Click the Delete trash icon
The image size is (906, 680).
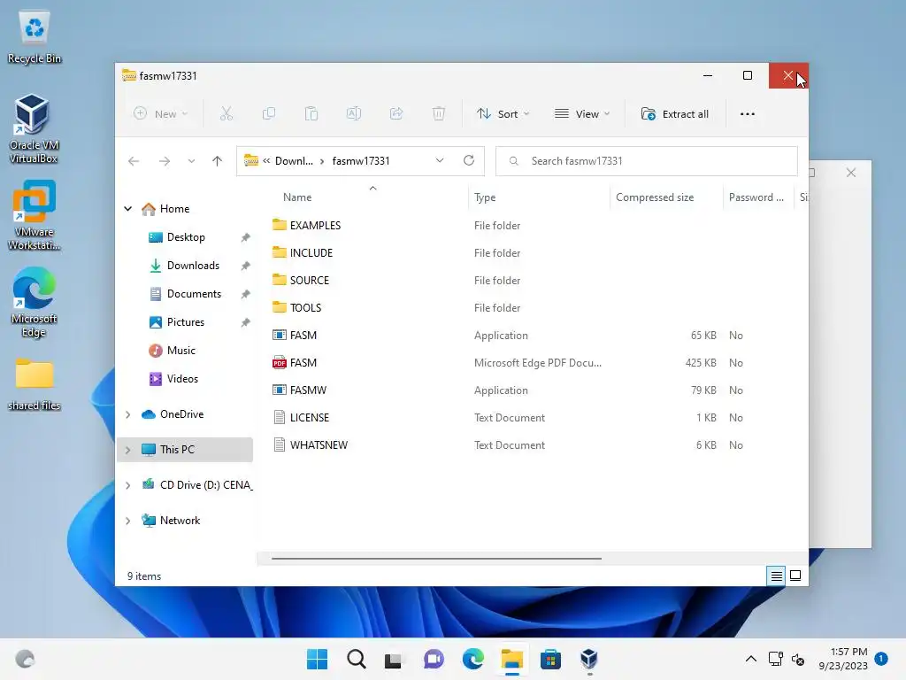[439, 114]
